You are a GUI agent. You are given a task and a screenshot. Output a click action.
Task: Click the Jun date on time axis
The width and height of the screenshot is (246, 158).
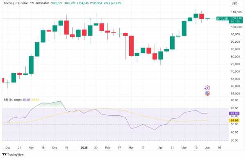pos(207,148)
